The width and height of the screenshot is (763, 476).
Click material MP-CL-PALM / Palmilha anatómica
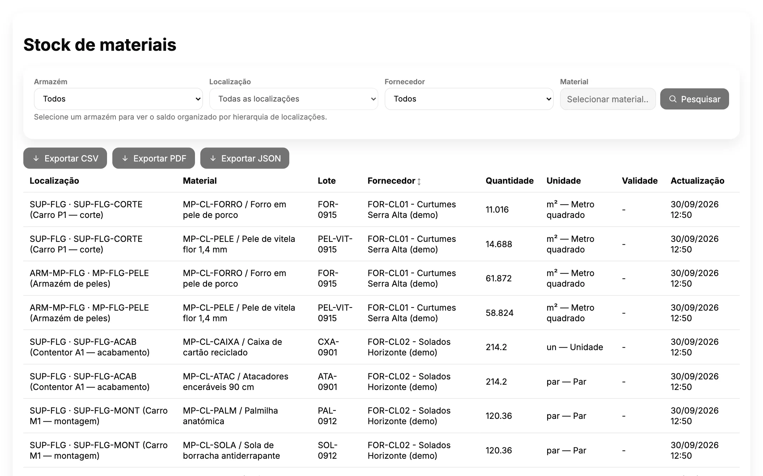[230, 416]
